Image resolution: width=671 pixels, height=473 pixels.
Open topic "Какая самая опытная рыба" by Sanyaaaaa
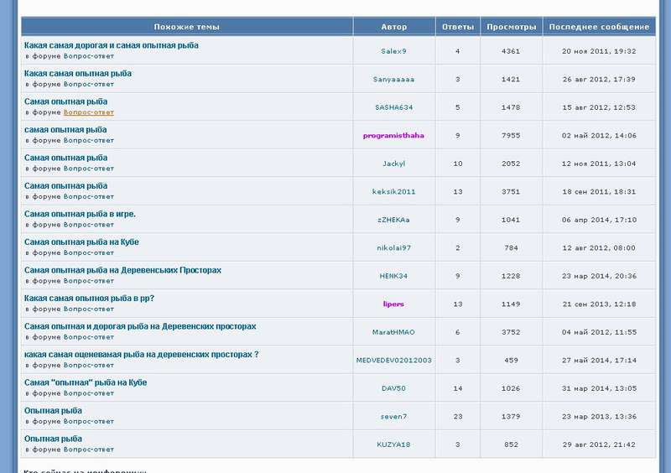pyautogui.click(x=78, y=74)
